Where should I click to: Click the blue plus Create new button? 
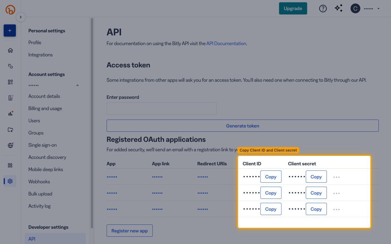pyautogui.click(x=10, y=30)
